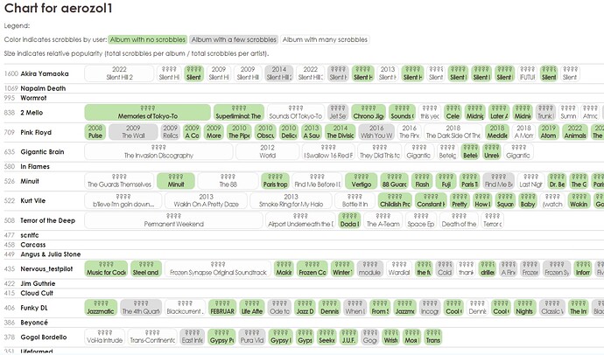Click the Gogol Bordello artist name
The height and width of the screenshot is (355, 604).
44,337
